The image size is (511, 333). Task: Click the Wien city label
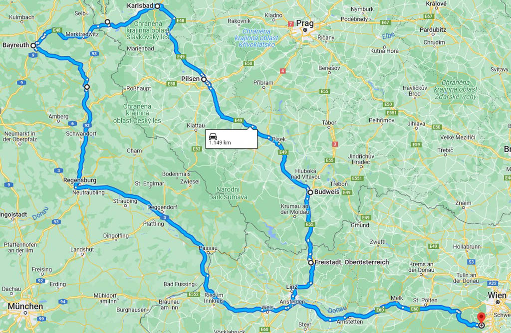click(x=497, y=296)
